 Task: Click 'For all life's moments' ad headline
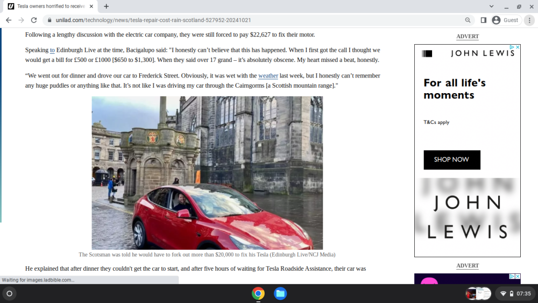455,89
